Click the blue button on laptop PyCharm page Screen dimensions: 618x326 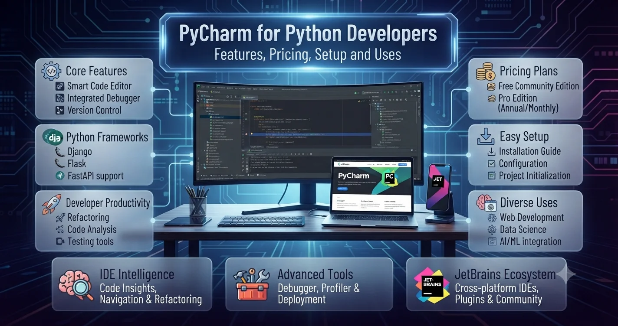click(342, 189)
